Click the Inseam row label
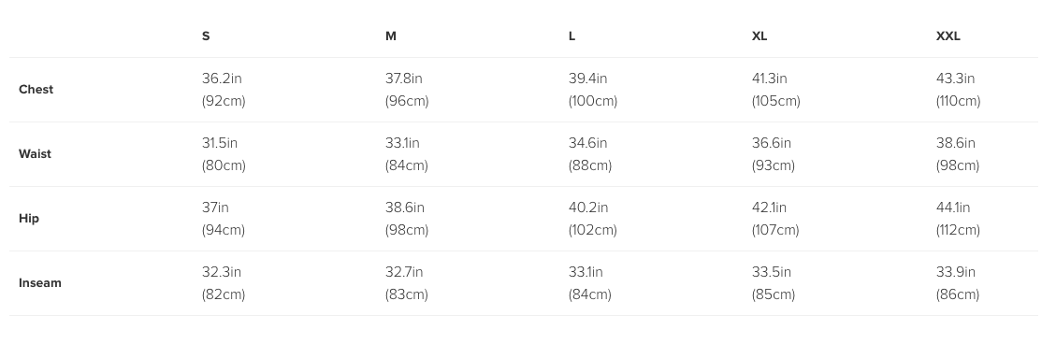 click(x=39, y=283)
